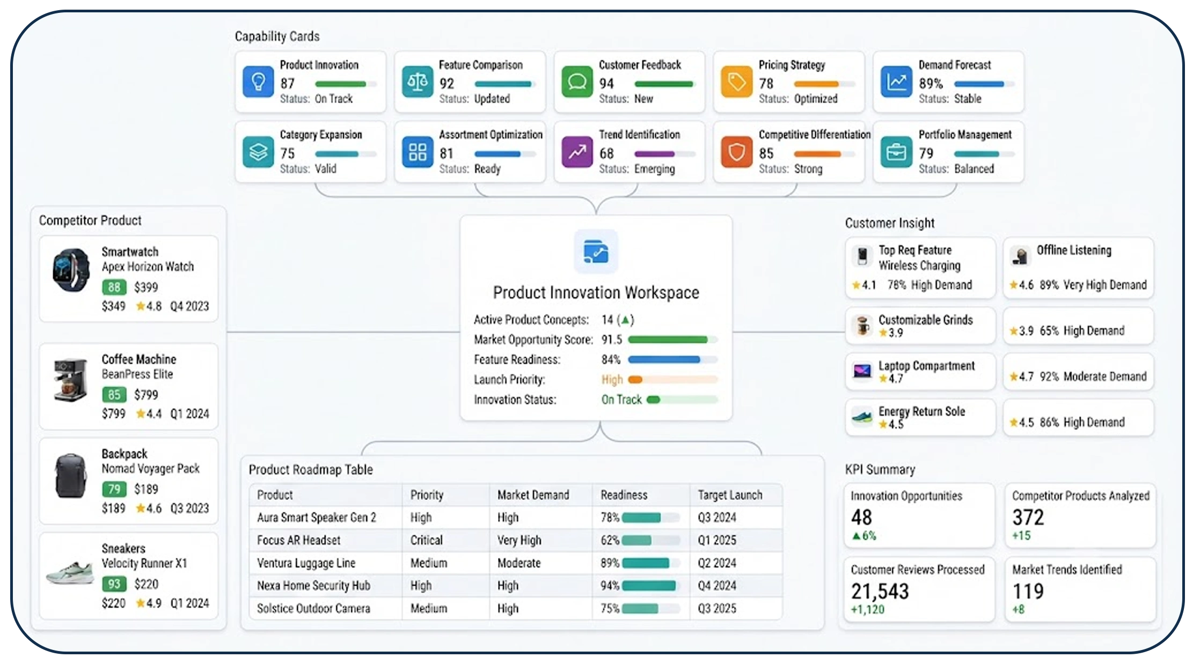Click the green 93 score badge

(x=114, y=584)
